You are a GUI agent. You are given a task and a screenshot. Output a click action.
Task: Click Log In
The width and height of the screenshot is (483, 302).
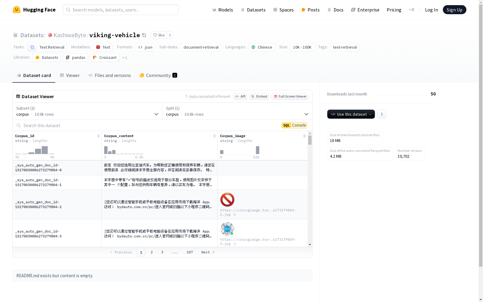[431, 10]
